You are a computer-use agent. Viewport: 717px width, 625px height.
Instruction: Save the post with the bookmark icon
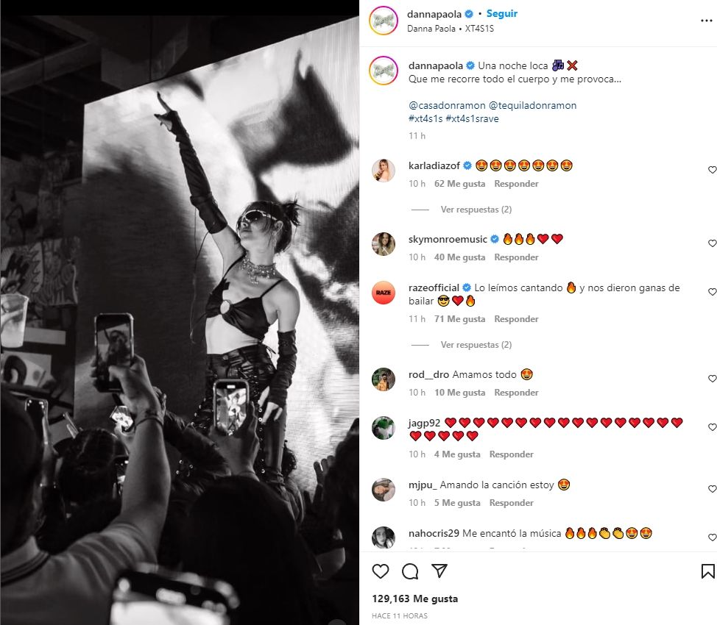pos(707,571)
